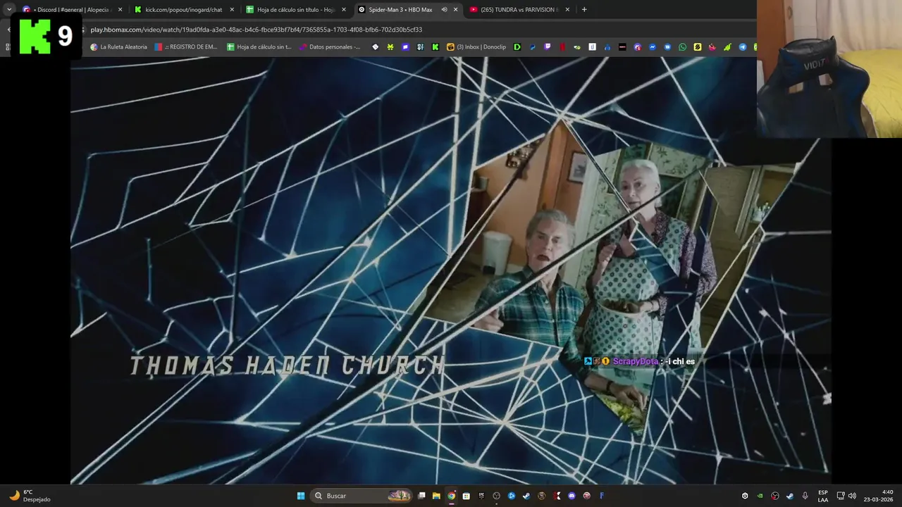Close the kick.com chat tab
Image resolution: width=902 pixels, height=507 pixels.
(x=232, y=10)
